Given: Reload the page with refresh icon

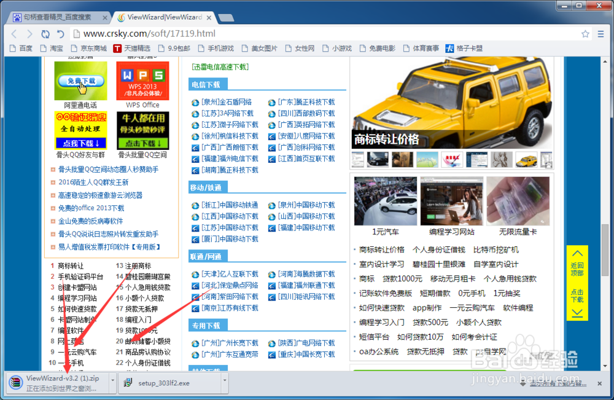Looking at the screenshot, I should pyautogui.click(x=45, y=34).
